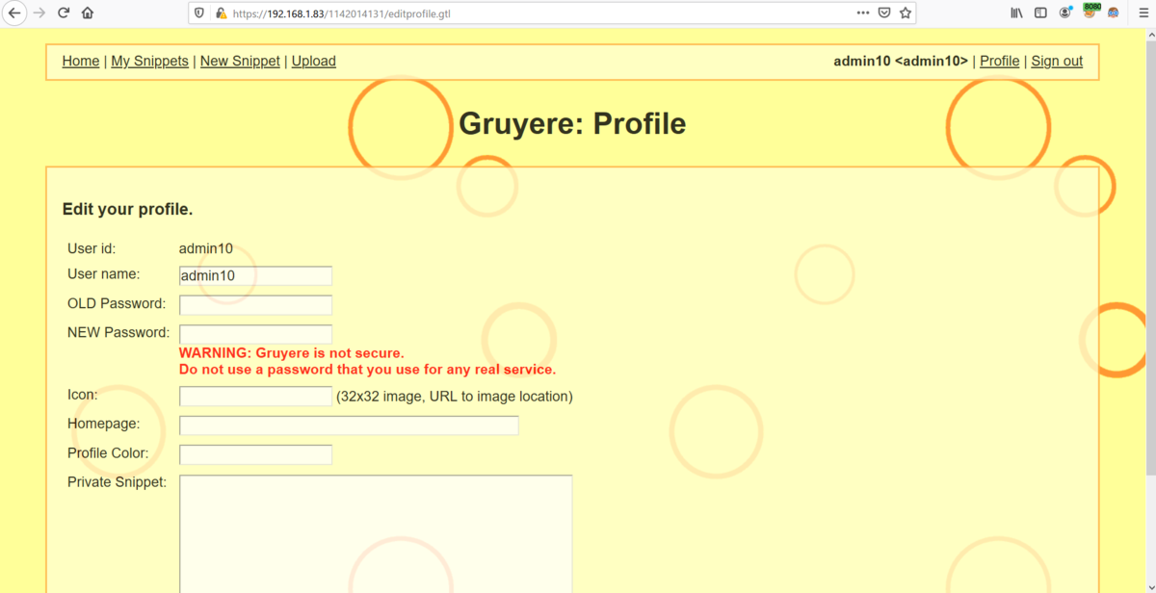This screenshot has width=1156, height=593.
Task: Click 'WARNING: Gruyere is not secure.' text
Action: [292, 353]
